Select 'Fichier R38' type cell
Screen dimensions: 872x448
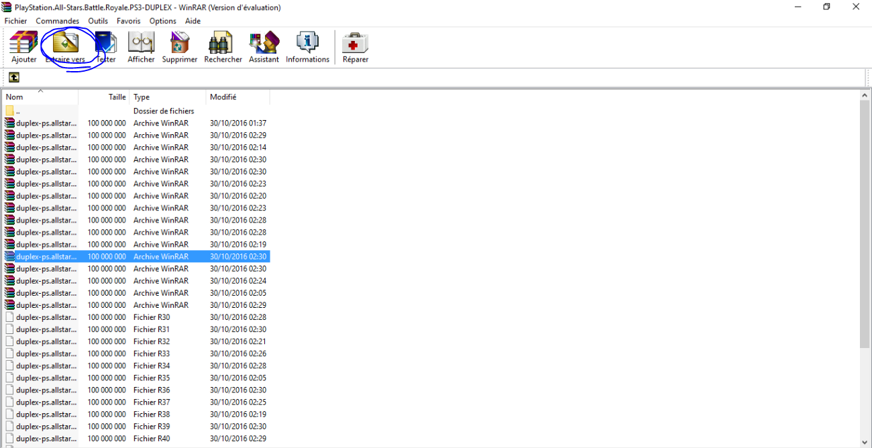tap(152, 414)
